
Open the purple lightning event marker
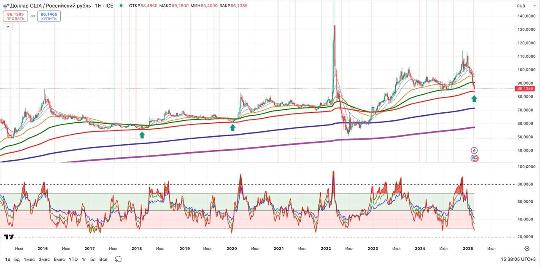click(x=474, y=150)
